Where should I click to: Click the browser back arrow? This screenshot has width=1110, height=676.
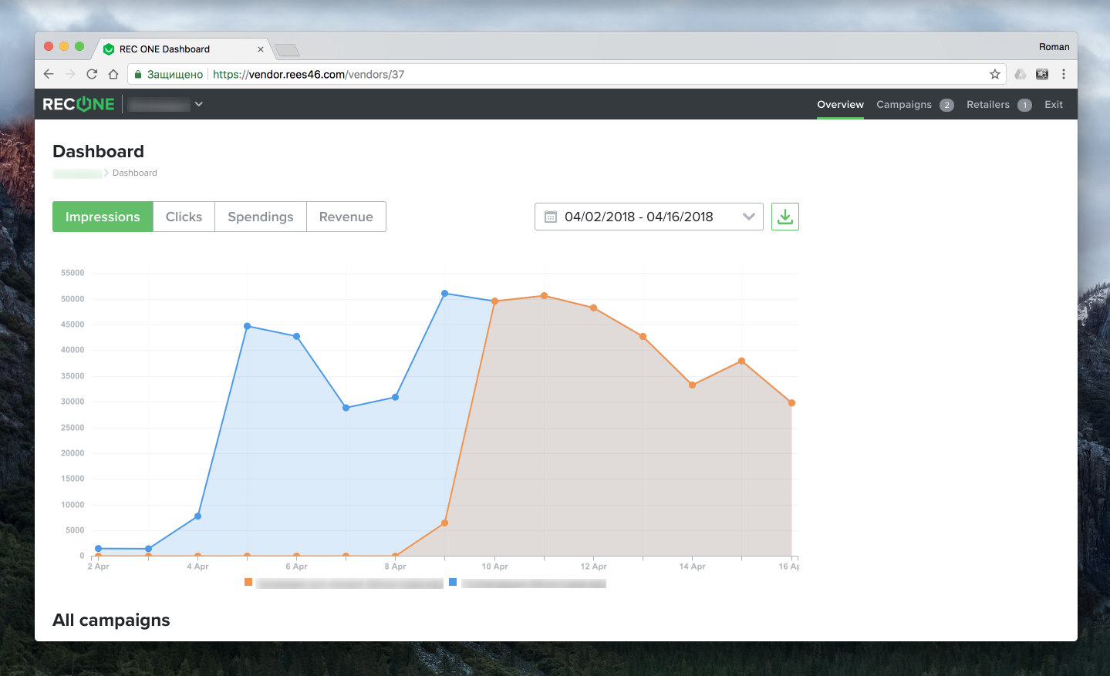49,74
